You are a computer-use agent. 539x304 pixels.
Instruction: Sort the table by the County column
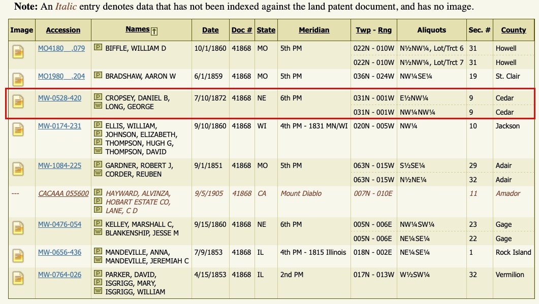pyautogui.click(x=513, y=30)
